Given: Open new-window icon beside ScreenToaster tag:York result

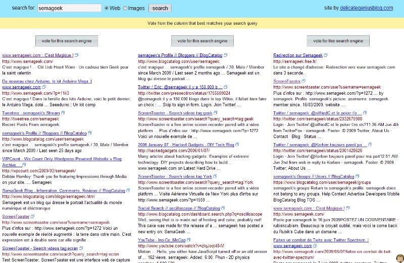Looking at the screenshot, I should tap(215, 176).
